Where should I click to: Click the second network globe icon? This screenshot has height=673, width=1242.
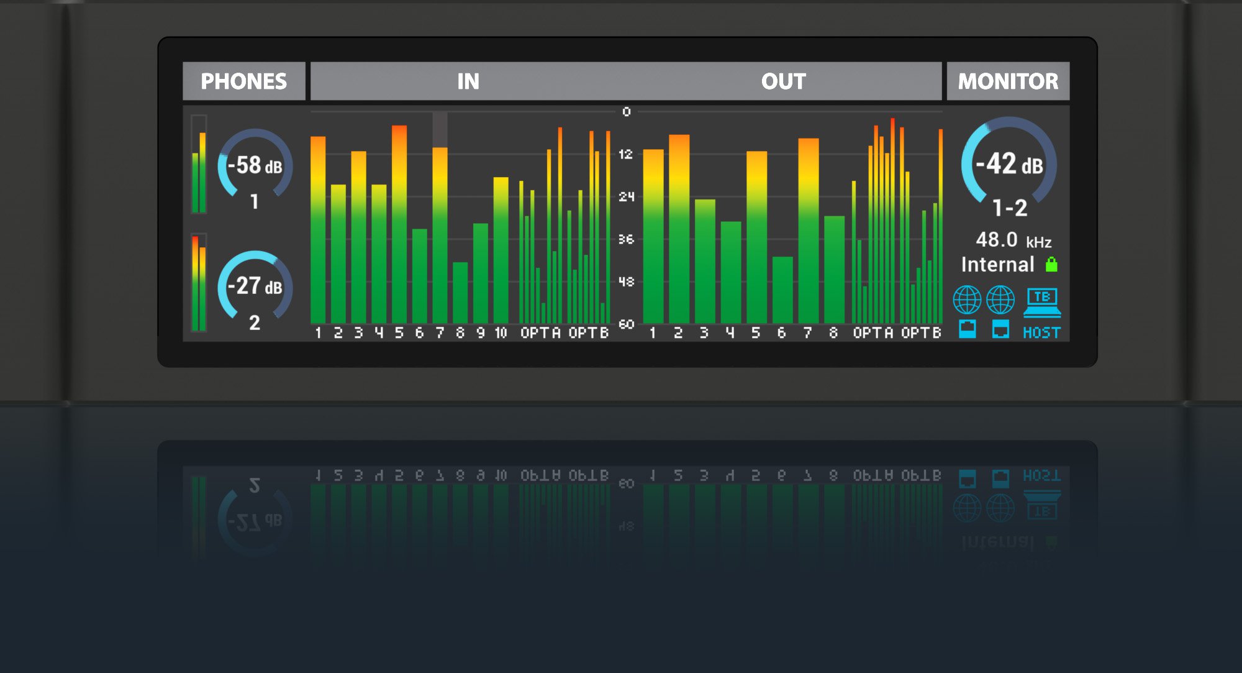[x=1000, y=300]
